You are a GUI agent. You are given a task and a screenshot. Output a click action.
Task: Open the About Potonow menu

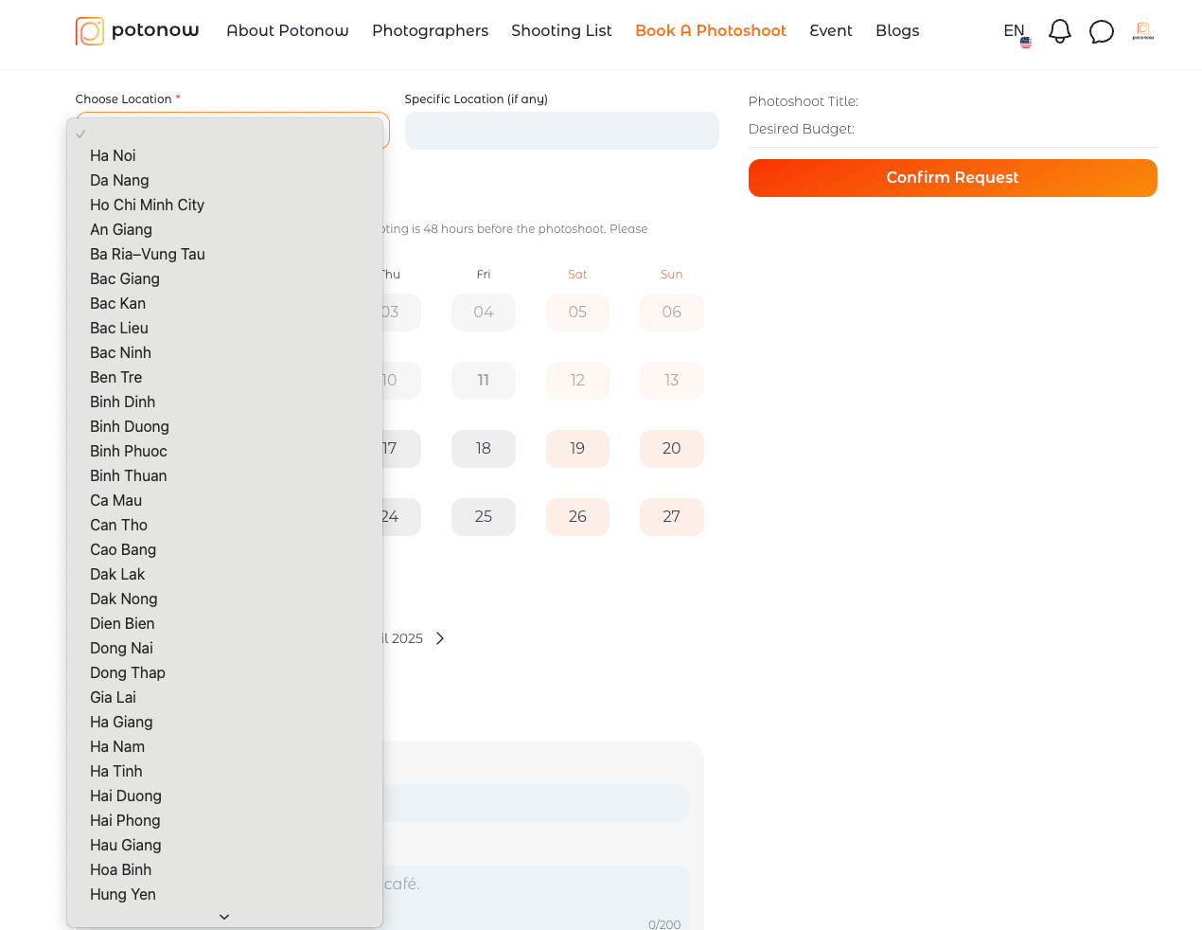coord(287,30)
